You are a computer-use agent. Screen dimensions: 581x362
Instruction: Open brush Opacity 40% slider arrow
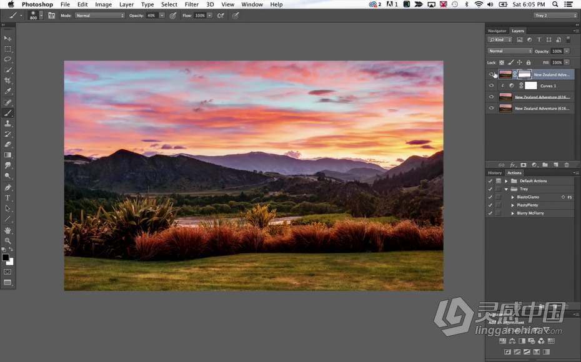(162, 16)
